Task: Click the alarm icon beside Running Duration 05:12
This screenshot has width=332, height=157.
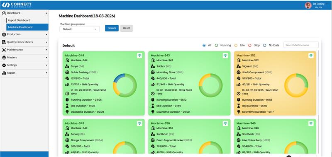Action: click(153, 100)
